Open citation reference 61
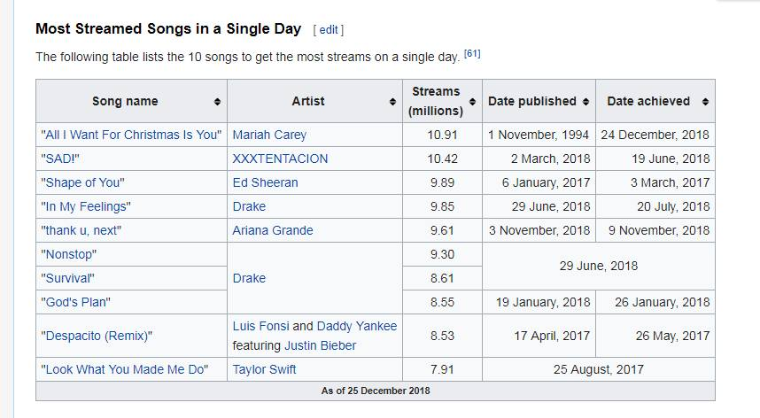Screen dimensions: 760x418 (472, 55)
